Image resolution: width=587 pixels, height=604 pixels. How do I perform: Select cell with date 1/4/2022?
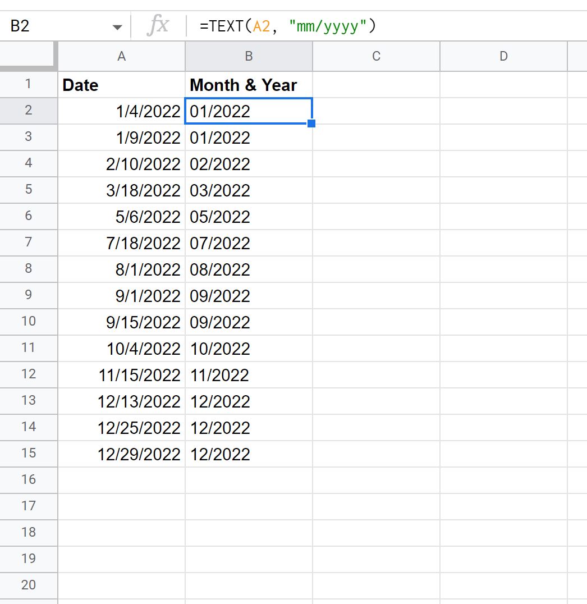click(x=121, y=111)
